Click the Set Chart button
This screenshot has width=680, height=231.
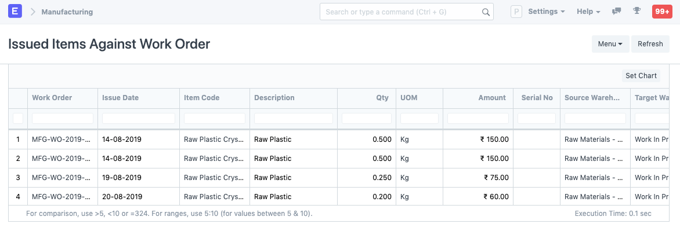(641, 76)
